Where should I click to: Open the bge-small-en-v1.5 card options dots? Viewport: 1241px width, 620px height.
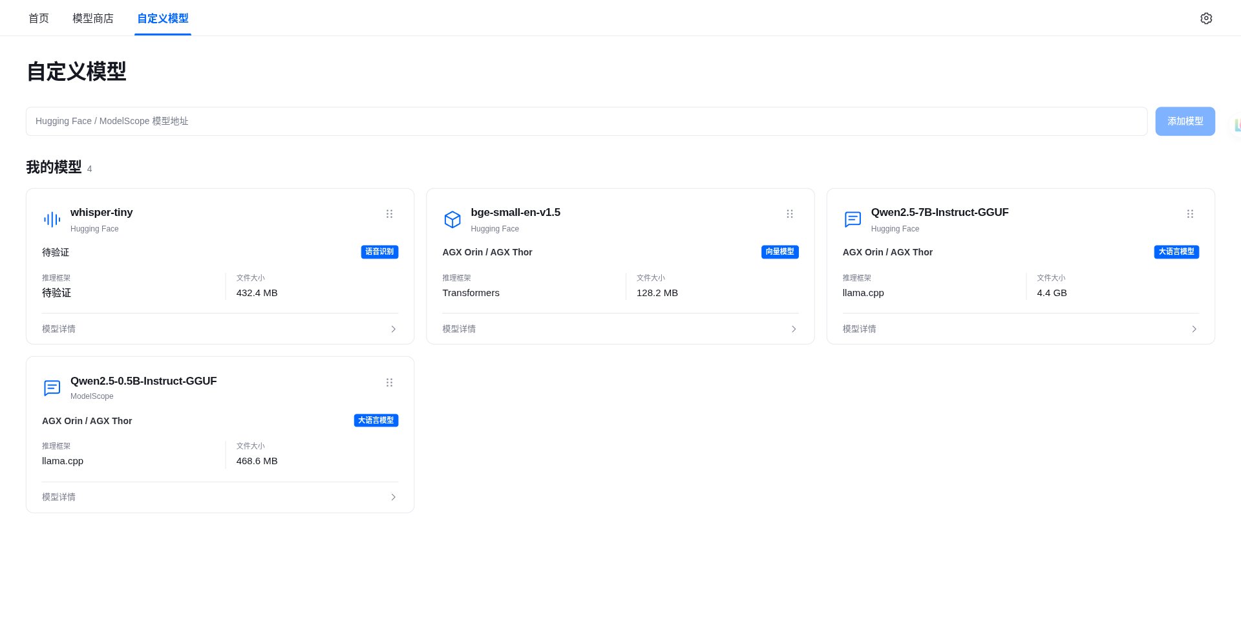pyautogui.click(x=790, y=214)
